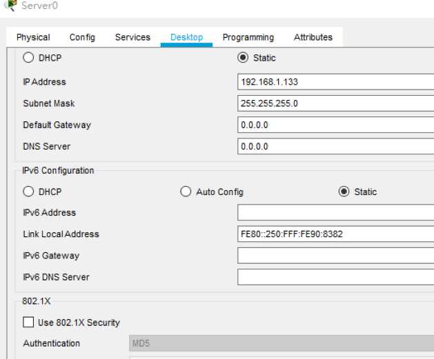
Task: Click the IPv6 Configuration group label
Action: pyautogui.click(x=58, y=170)
